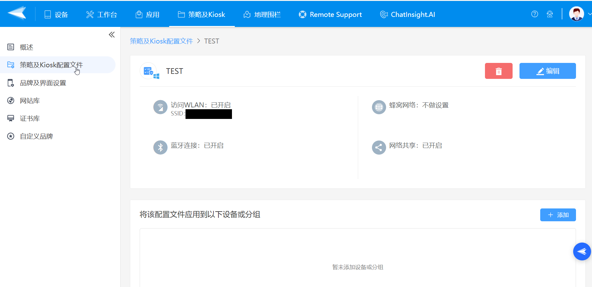Click the 网络共享：已开启 text

416,146
